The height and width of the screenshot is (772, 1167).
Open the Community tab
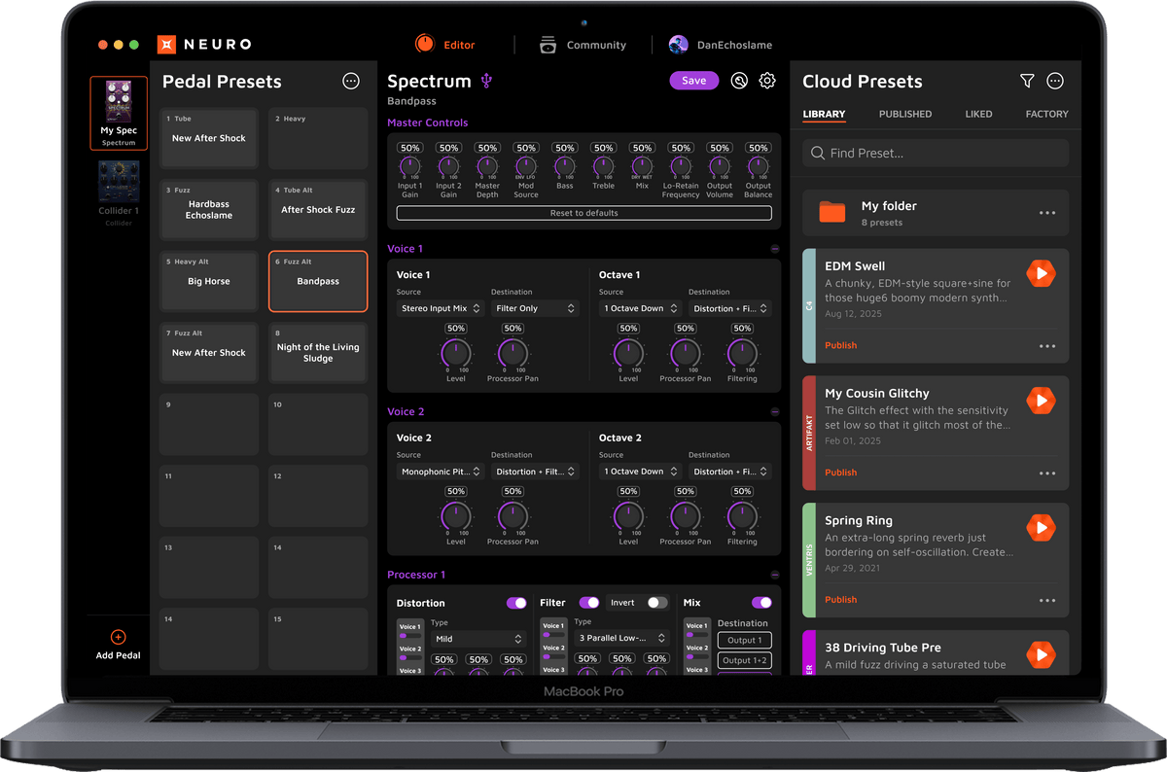pos(583,45)
